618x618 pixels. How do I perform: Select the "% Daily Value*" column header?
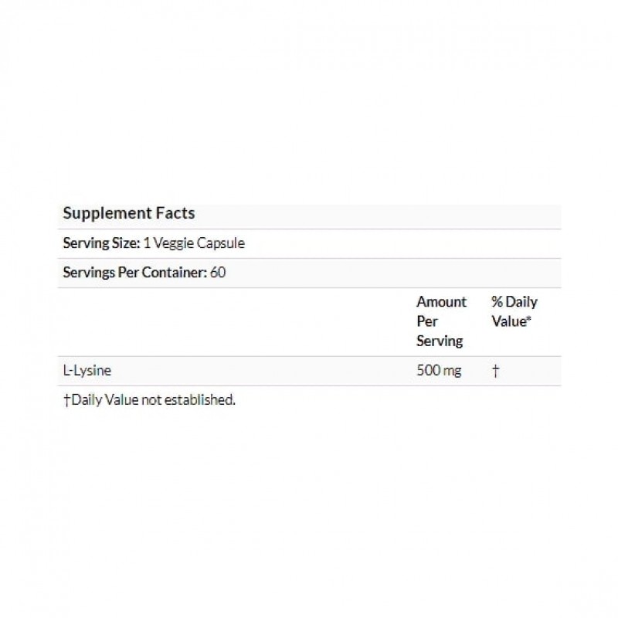point(514,311)
